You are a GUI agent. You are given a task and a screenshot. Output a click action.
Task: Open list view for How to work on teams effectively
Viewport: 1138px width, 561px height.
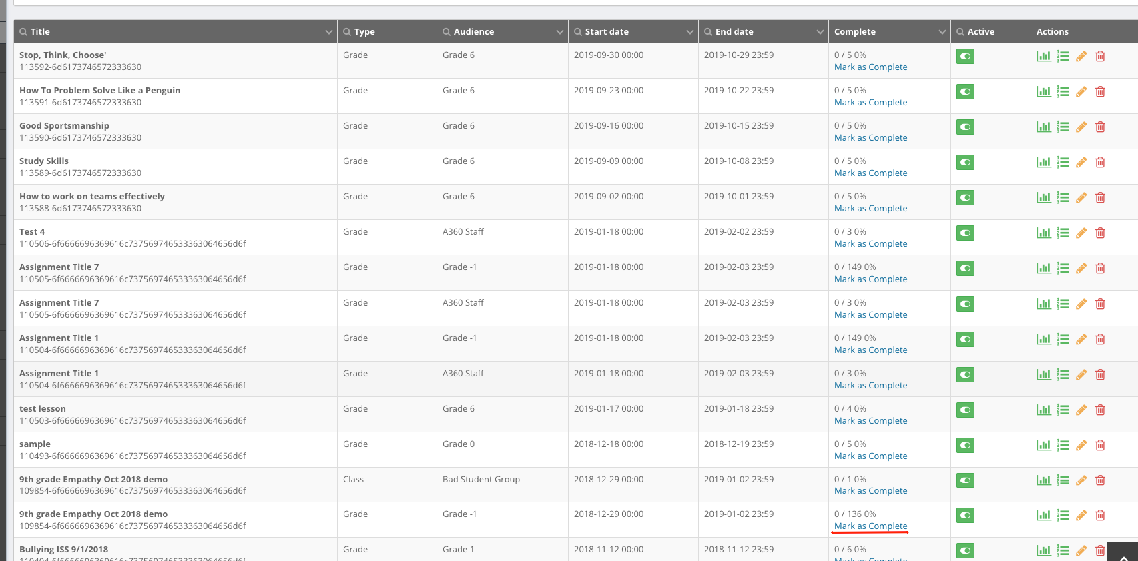coord(1063,198)
